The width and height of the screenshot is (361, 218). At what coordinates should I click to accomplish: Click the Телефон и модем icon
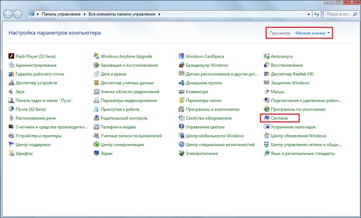[97, 127]
